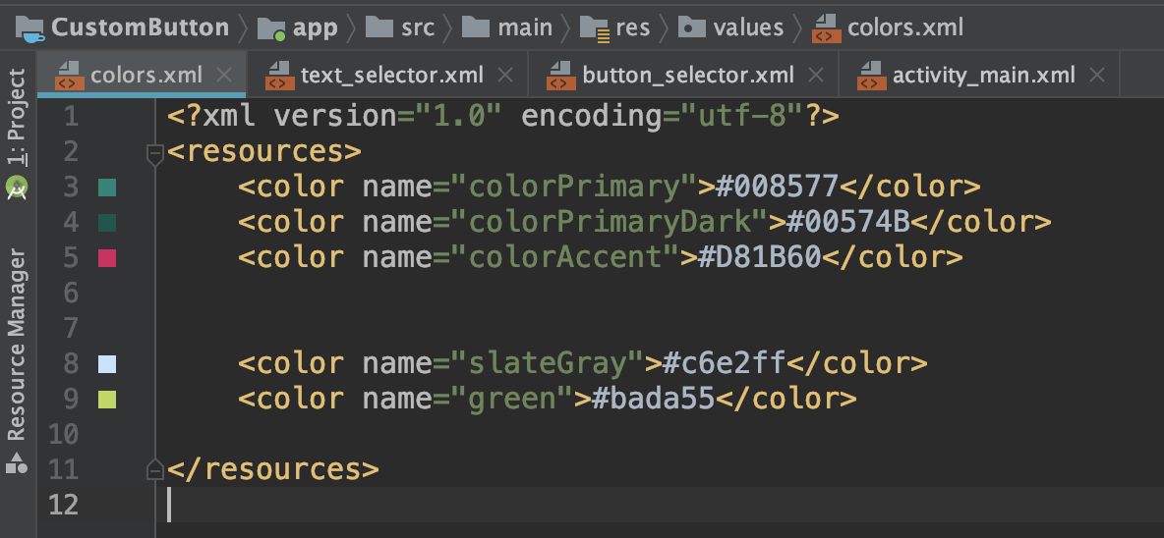The height and width of the screenshot is (538, 1164).
Task: Click the "green" name attribute value
Action: pos(512,399)
